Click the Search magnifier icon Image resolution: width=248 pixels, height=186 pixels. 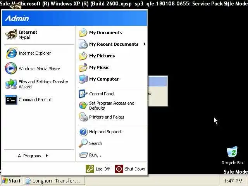(83, 143)
